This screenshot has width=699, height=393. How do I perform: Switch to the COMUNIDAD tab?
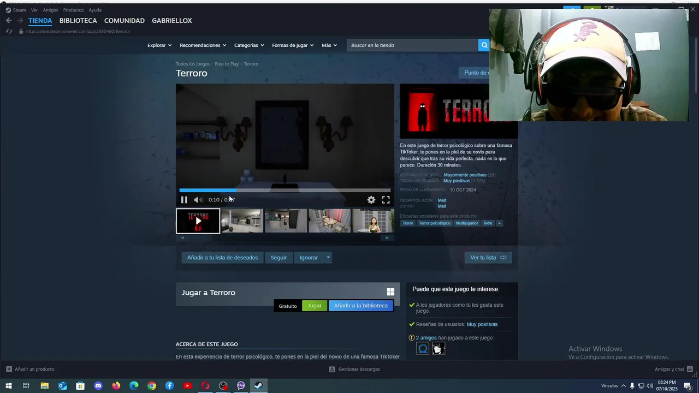click(125, 21)
